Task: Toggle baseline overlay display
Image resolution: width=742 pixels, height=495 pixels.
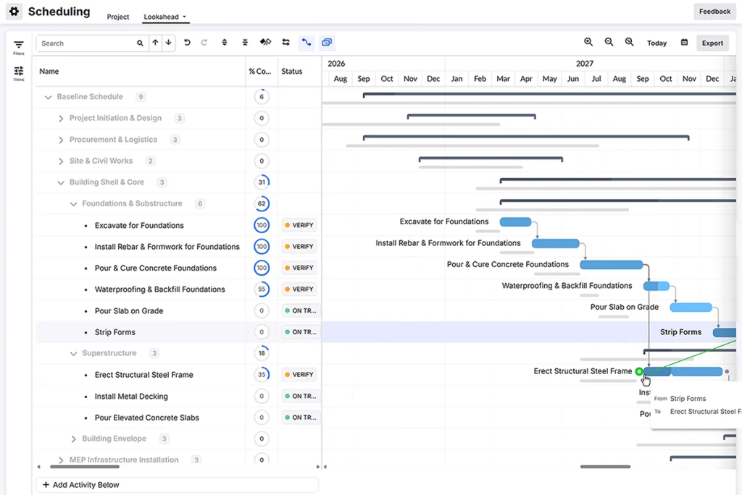Action: click(x=327, y=43)
